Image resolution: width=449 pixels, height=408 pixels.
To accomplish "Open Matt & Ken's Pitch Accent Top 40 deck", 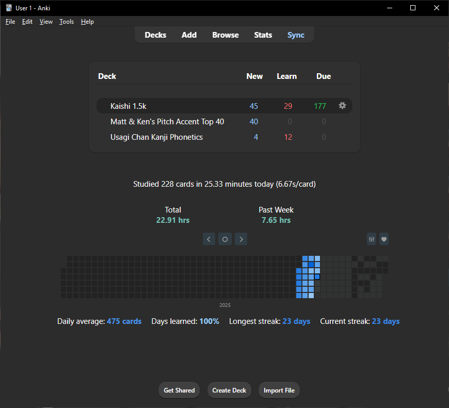I will click(x=167, y=122).
